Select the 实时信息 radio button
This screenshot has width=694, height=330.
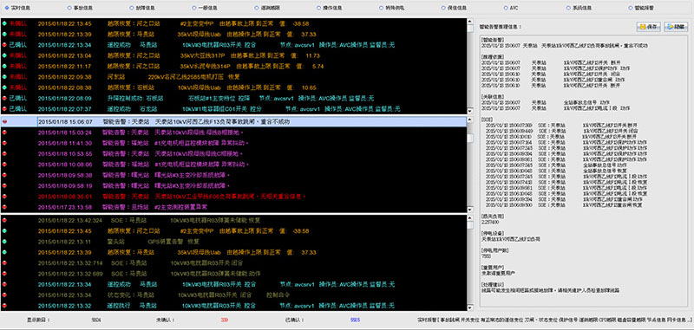pos(6,8)
